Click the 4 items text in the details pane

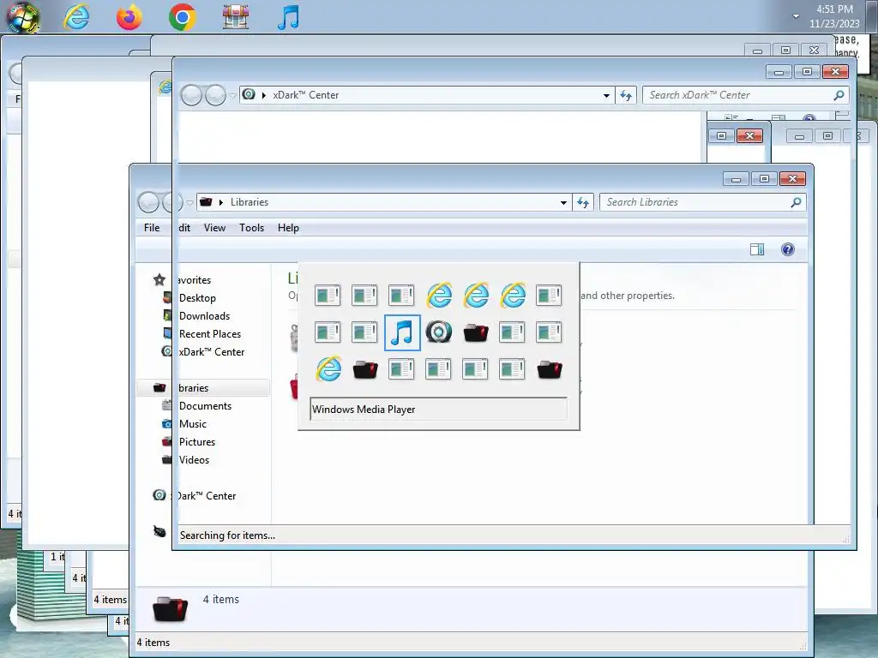tap(220, 599)
